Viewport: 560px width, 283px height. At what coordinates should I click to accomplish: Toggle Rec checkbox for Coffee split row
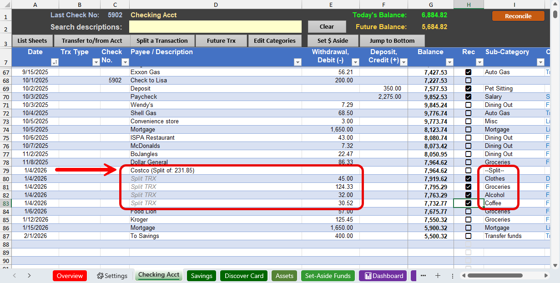[468, 203]
